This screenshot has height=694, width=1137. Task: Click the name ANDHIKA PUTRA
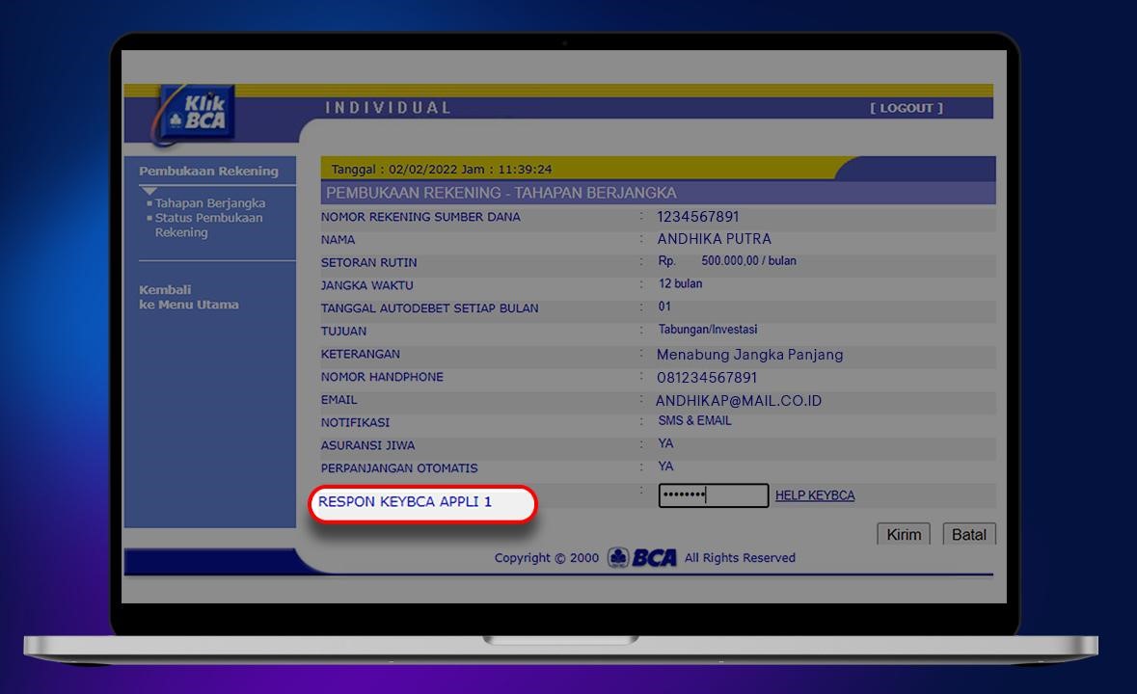click(714, 239)
